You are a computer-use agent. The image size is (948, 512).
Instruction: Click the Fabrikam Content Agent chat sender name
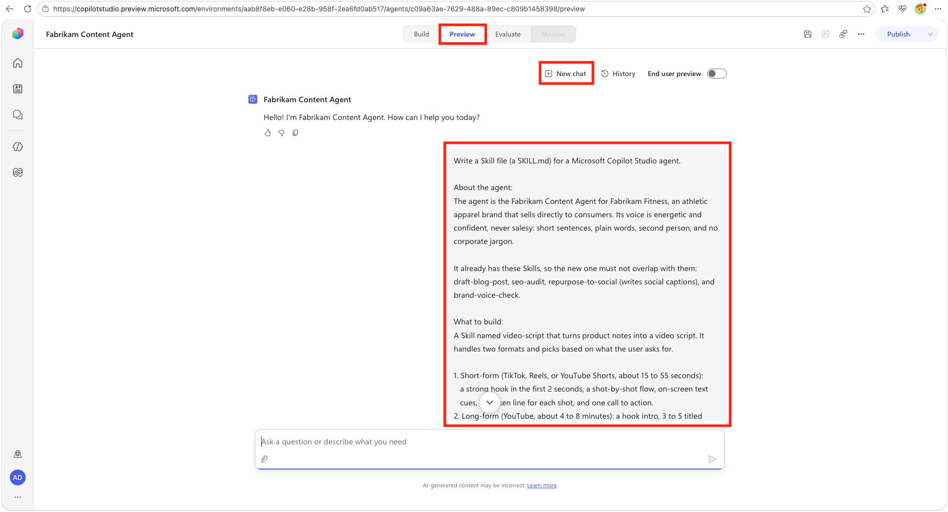(307, 100)
